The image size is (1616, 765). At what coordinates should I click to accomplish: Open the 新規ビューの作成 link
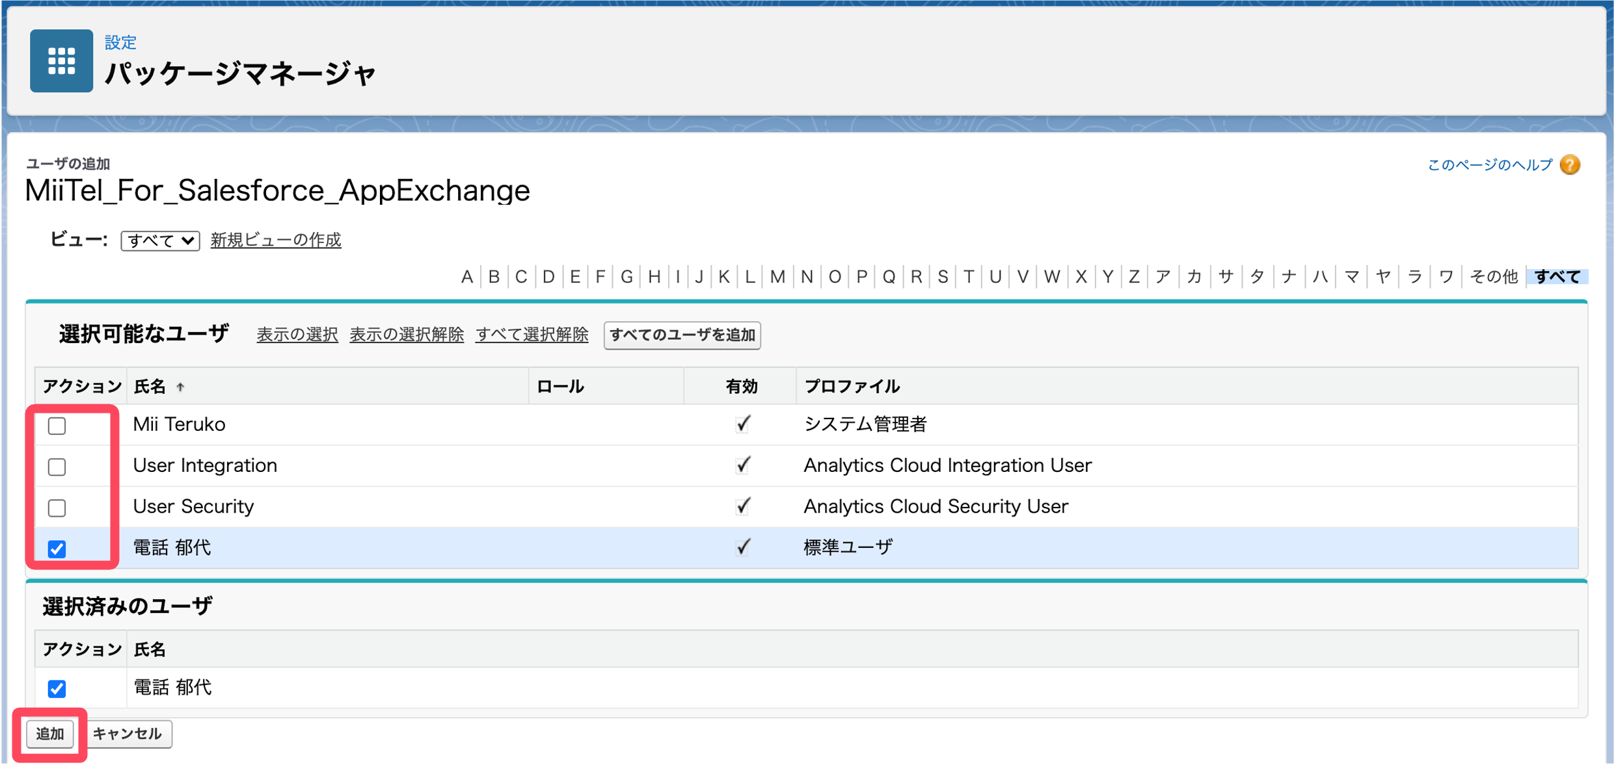point(276,240)
